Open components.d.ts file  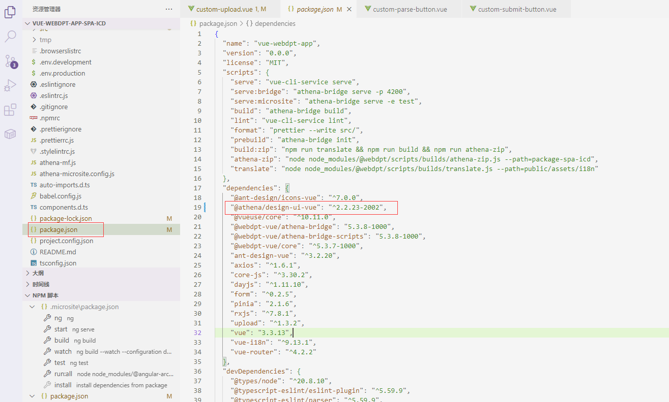(x=64, y=208)
